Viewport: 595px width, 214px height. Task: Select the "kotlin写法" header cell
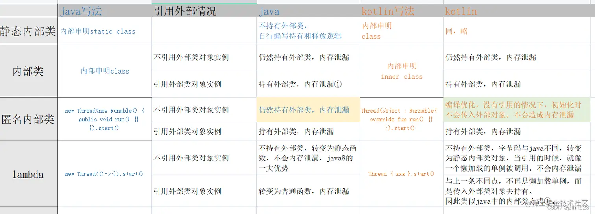pos(401,11)
